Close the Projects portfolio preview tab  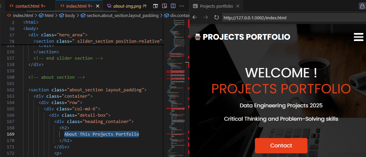pos(238,6)
